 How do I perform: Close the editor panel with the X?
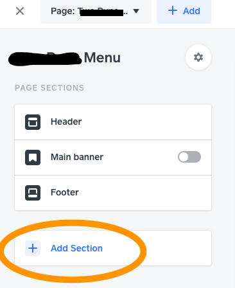coord(20,11)
